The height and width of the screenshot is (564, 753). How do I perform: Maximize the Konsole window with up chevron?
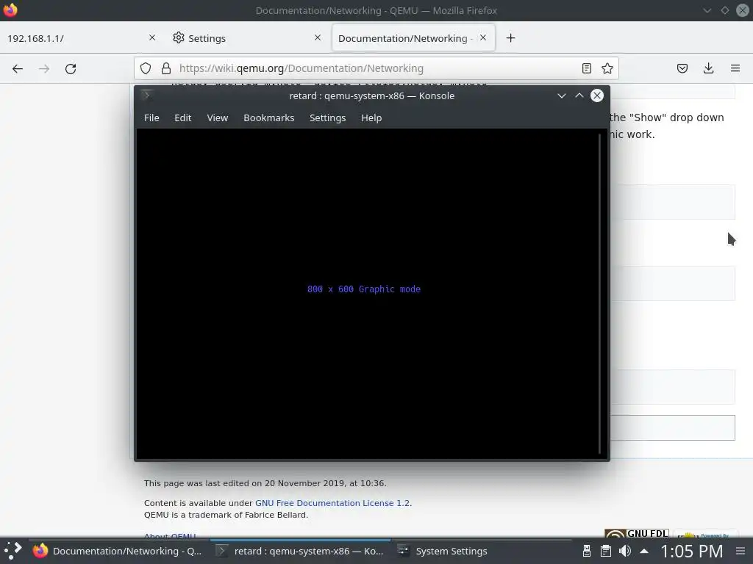[579, 95]
